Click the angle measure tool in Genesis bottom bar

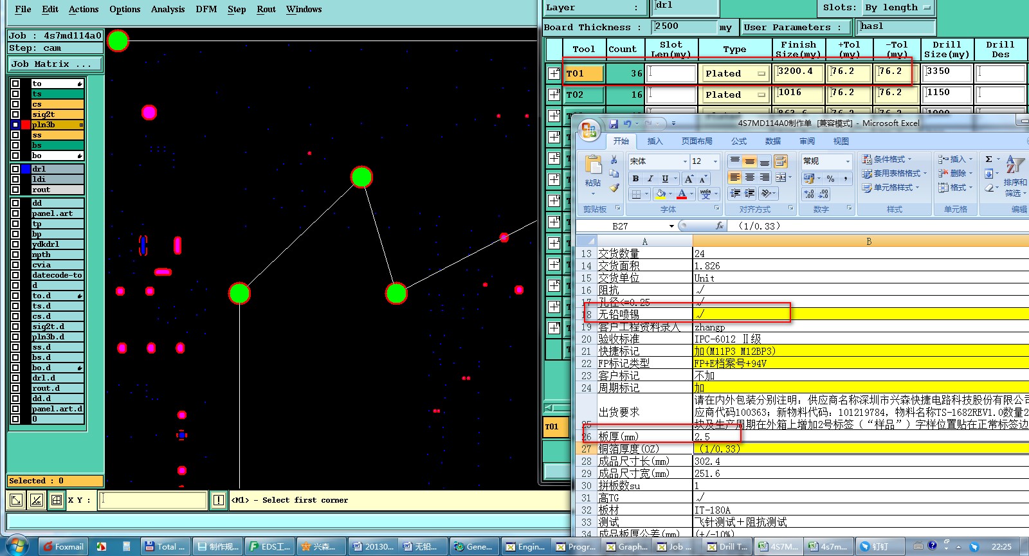point(37,499)
